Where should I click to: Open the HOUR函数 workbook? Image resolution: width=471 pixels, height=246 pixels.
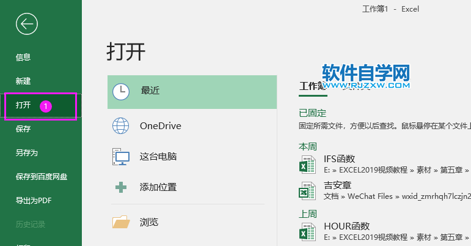[x=346, y=226]
